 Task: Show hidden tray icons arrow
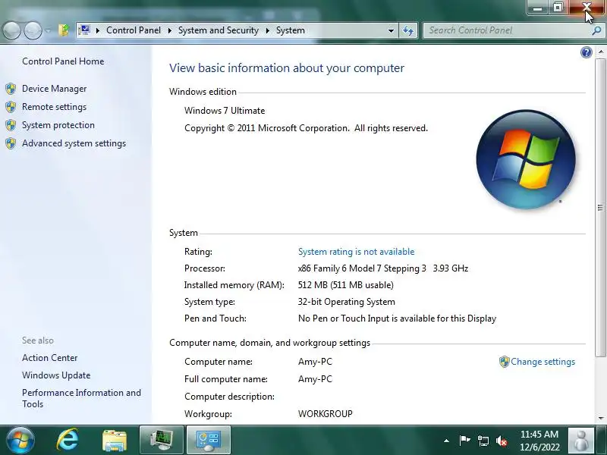click(446, 441)
